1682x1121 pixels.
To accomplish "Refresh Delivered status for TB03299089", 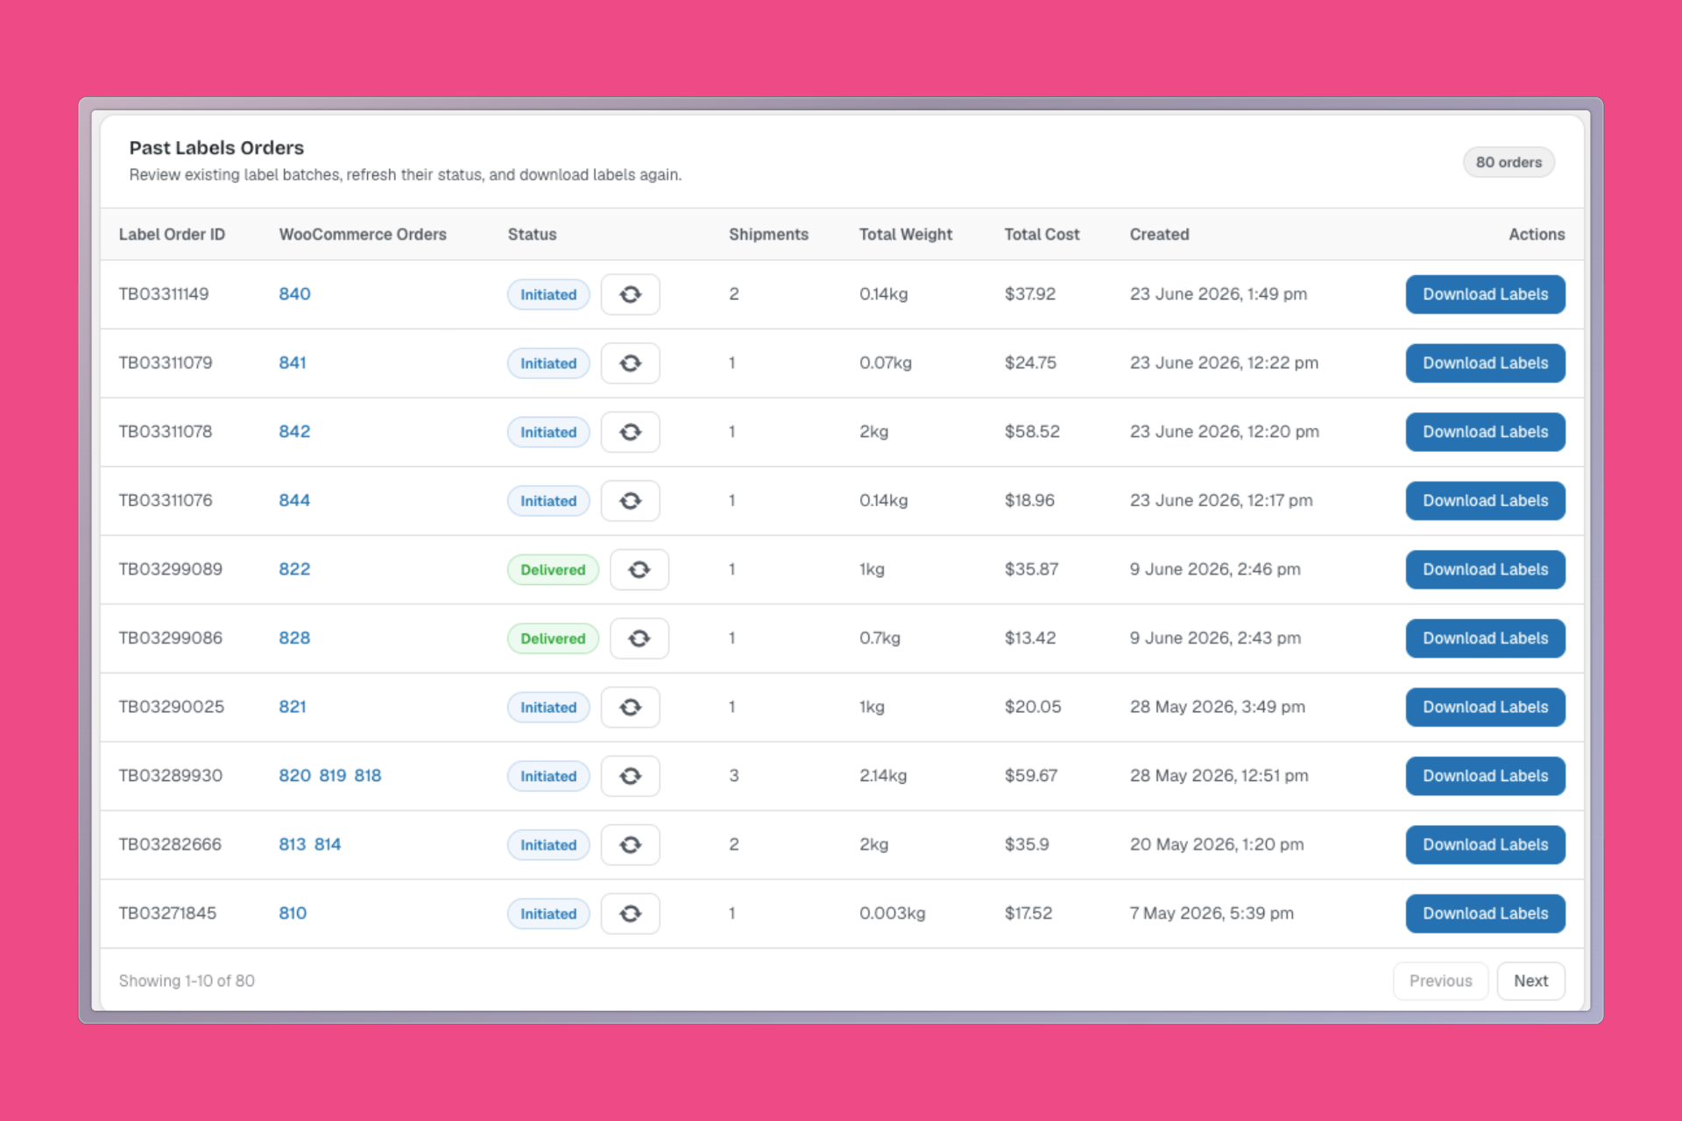I will pos(640,569).
